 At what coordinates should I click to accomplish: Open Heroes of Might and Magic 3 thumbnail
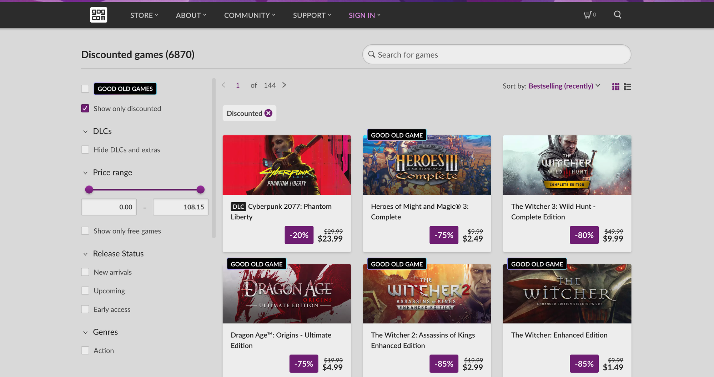427,165
